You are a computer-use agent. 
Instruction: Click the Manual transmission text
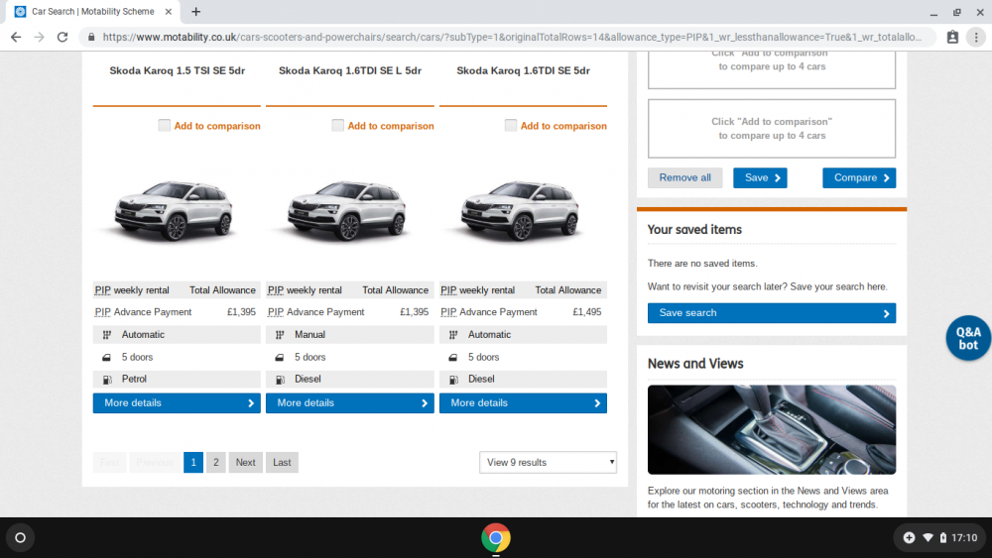(x=310, y=335)
